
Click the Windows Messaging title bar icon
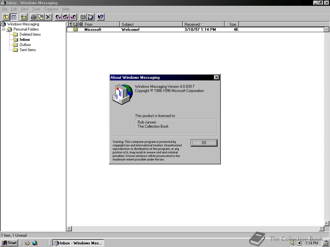click(3, 3)
